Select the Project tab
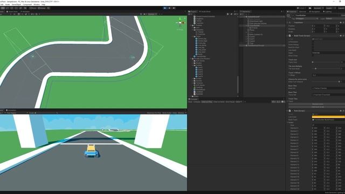345x194 pixels. 193,12
